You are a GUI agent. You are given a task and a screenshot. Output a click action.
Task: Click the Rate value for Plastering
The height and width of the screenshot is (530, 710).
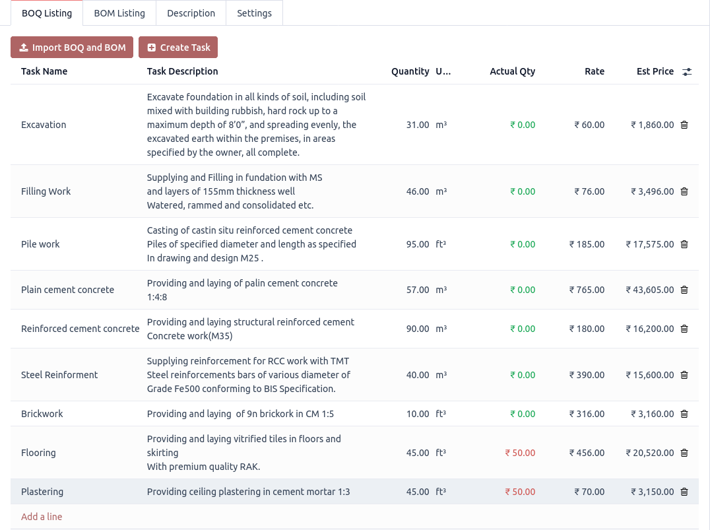(x=589, y=492)
